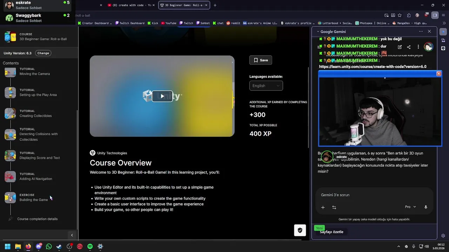The width and height of the screenshot is (449, 252).
Task: Open the Creator Dashboard bookmark
Action: (x=95, y=23)
